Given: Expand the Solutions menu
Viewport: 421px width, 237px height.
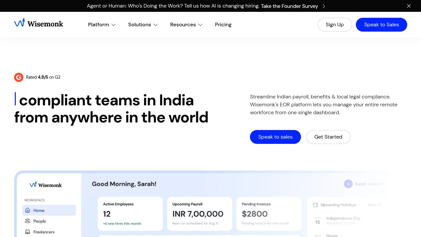Looking at the screenshot, I should pyautogui.click(x=143, y=25).
